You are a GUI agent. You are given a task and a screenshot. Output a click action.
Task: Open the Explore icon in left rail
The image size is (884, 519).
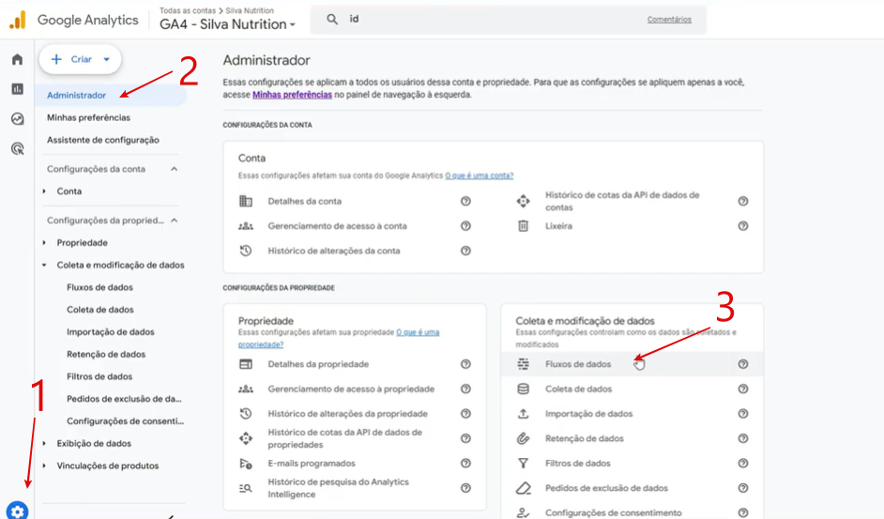click(x=17, y=119)
